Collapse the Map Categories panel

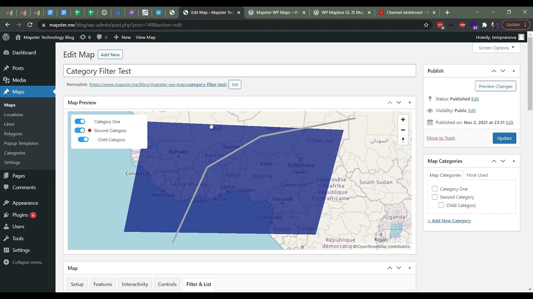(514, 161)
